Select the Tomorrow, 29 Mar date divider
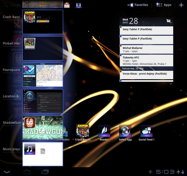 pyautogui.click(x=146, y=69)
